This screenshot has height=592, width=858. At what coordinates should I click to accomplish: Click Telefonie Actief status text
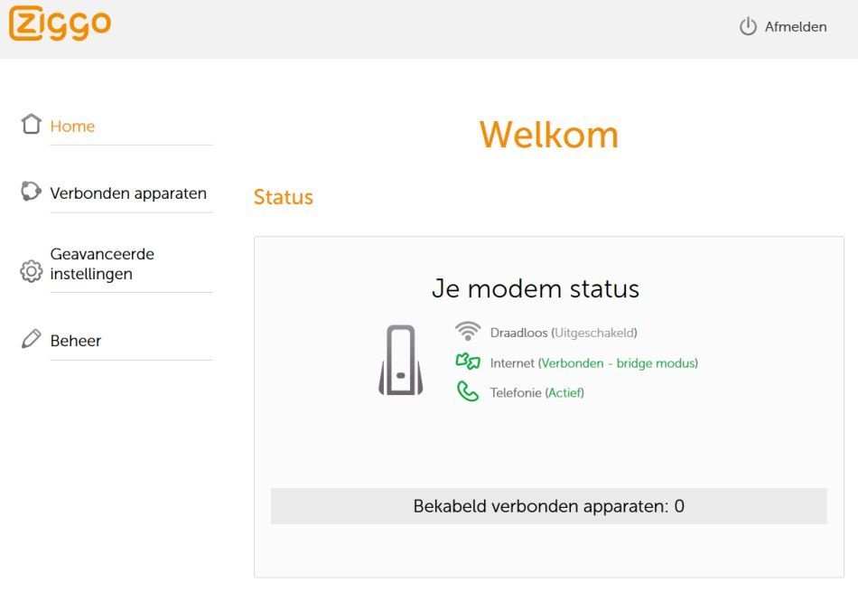[x=536, y=393]
